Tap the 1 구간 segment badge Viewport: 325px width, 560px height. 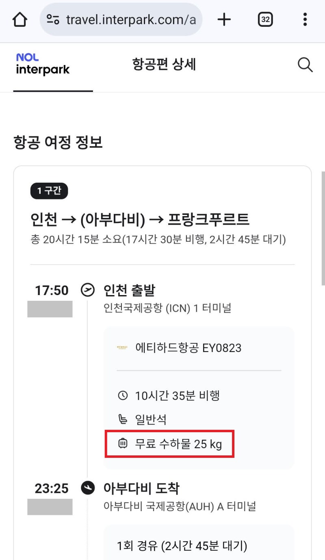49,190
